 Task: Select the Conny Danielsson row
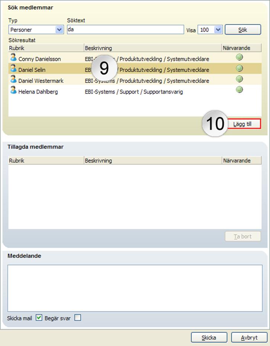(135, 58)
